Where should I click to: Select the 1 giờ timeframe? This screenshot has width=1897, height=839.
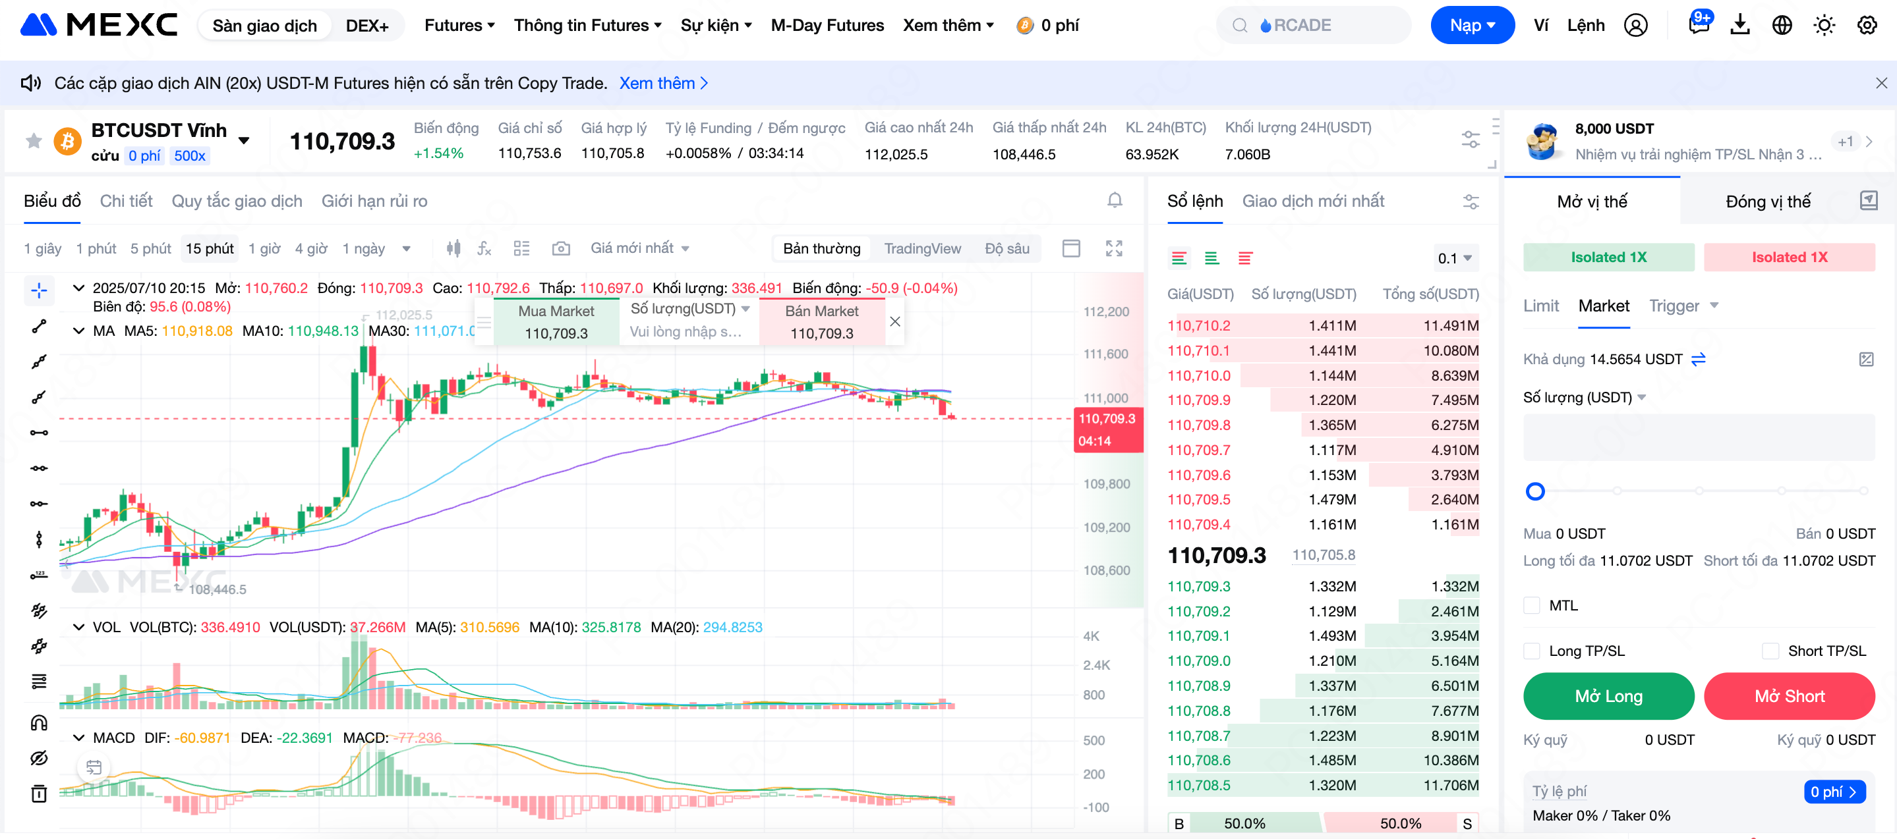click(x=264, y=249)
